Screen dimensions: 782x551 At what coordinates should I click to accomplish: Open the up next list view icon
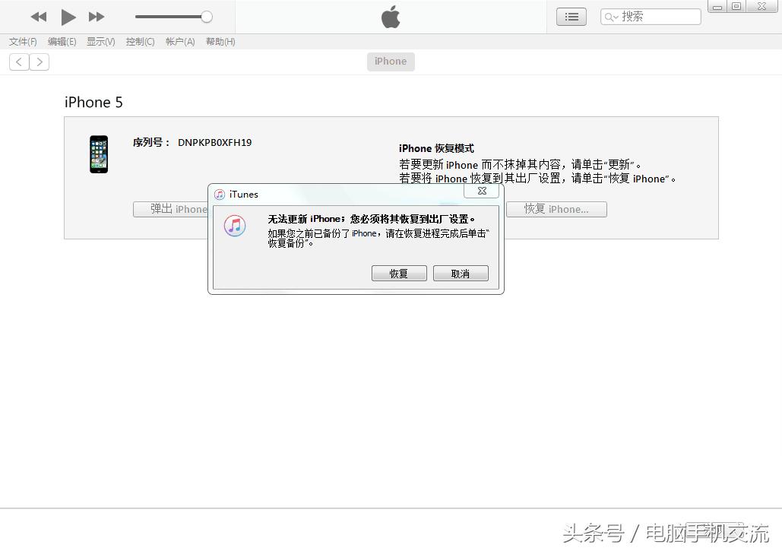[571, 16]
